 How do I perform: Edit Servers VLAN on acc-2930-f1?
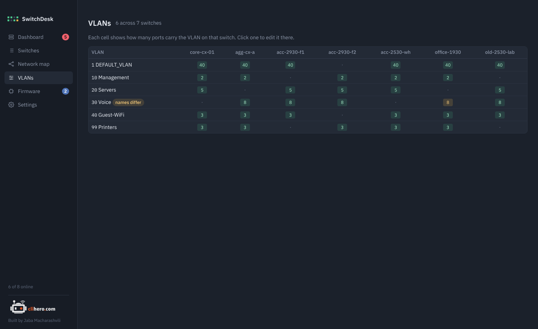coord(290,90)
